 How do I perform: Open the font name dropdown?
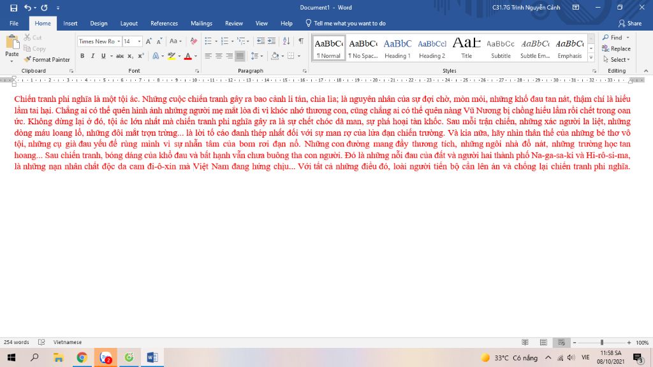coord(118,41)
